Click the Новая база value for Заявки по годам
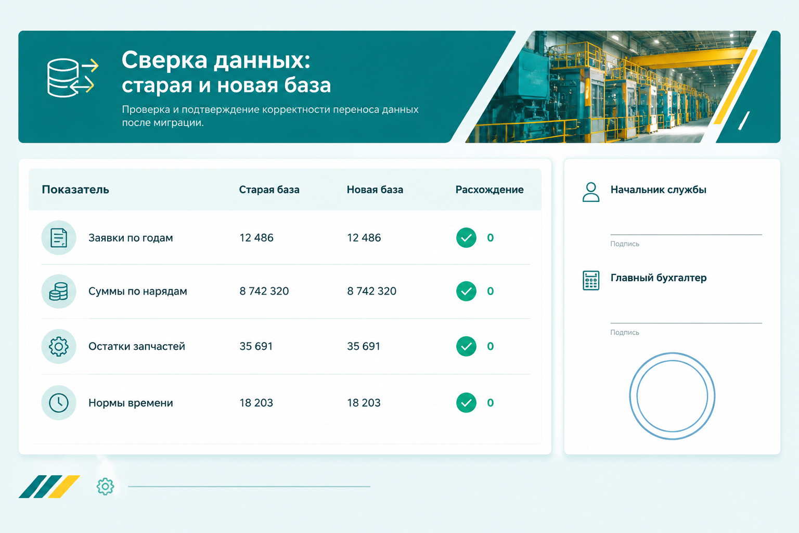Viewport: 799px width, 533px height. click(364, 238)
